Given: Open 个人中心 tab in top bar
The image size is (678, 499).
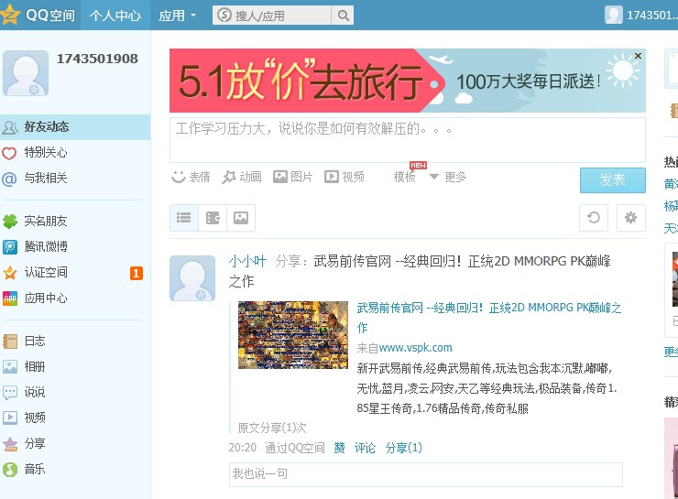Looking at the screenshot, I should (115, 16).
